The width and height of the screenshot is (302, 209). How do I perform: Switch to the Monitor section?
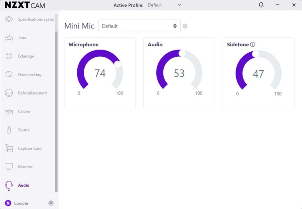[x=25, y=167]
